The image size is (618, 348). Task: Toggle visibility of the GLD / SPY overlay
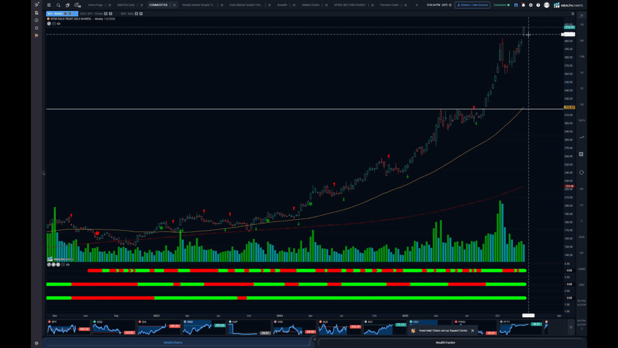pos(105,14)
